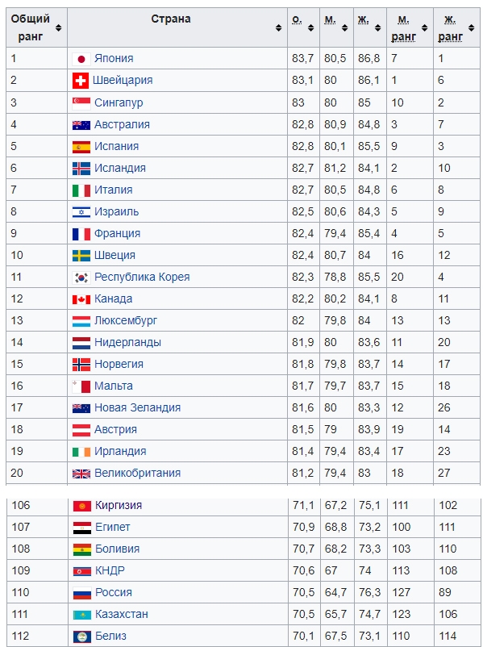
Task: Sort by о. overall column arrows
Action: point(311,27)
